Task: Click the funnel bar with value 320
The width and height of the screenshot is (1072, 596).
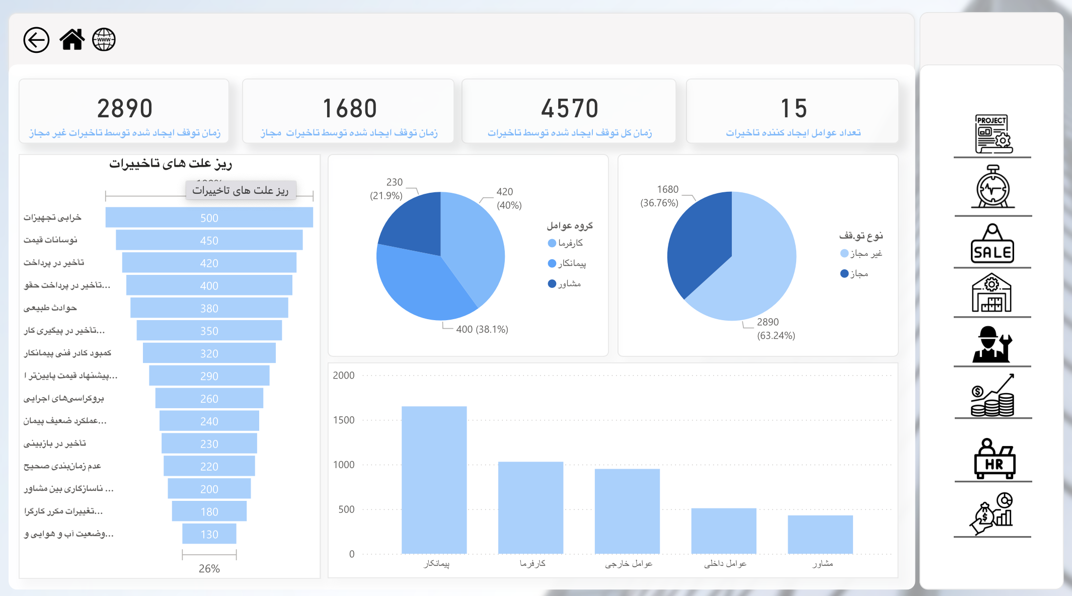Action: point(209,353)
